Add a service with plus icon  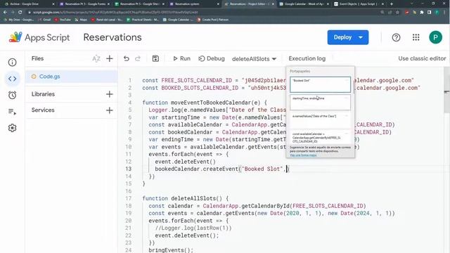point(110,110)
